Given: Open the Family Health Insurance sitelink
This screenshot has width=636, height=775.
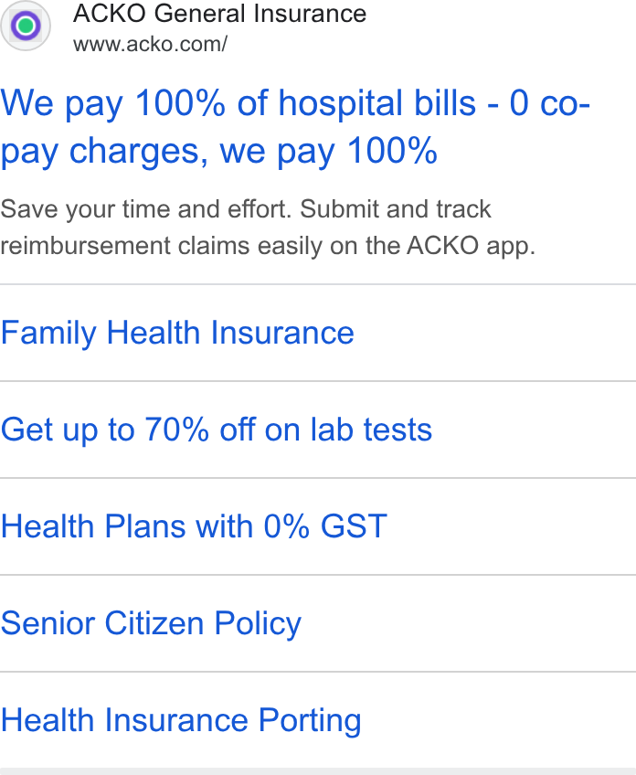Looking at the screenshot, I should point(177,333).
